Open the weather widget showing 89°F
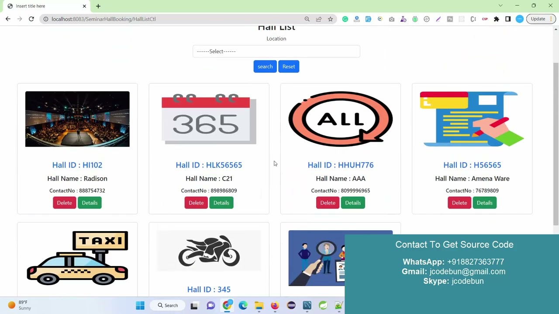The height and width of the screenshot is (314, 559). click(20, 305)
